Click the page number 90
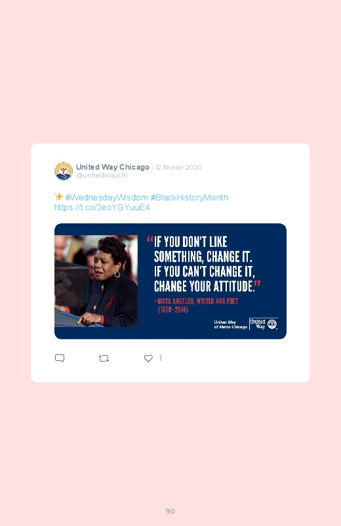Screen dimensions: 341x526 click(x=170, y=511)
